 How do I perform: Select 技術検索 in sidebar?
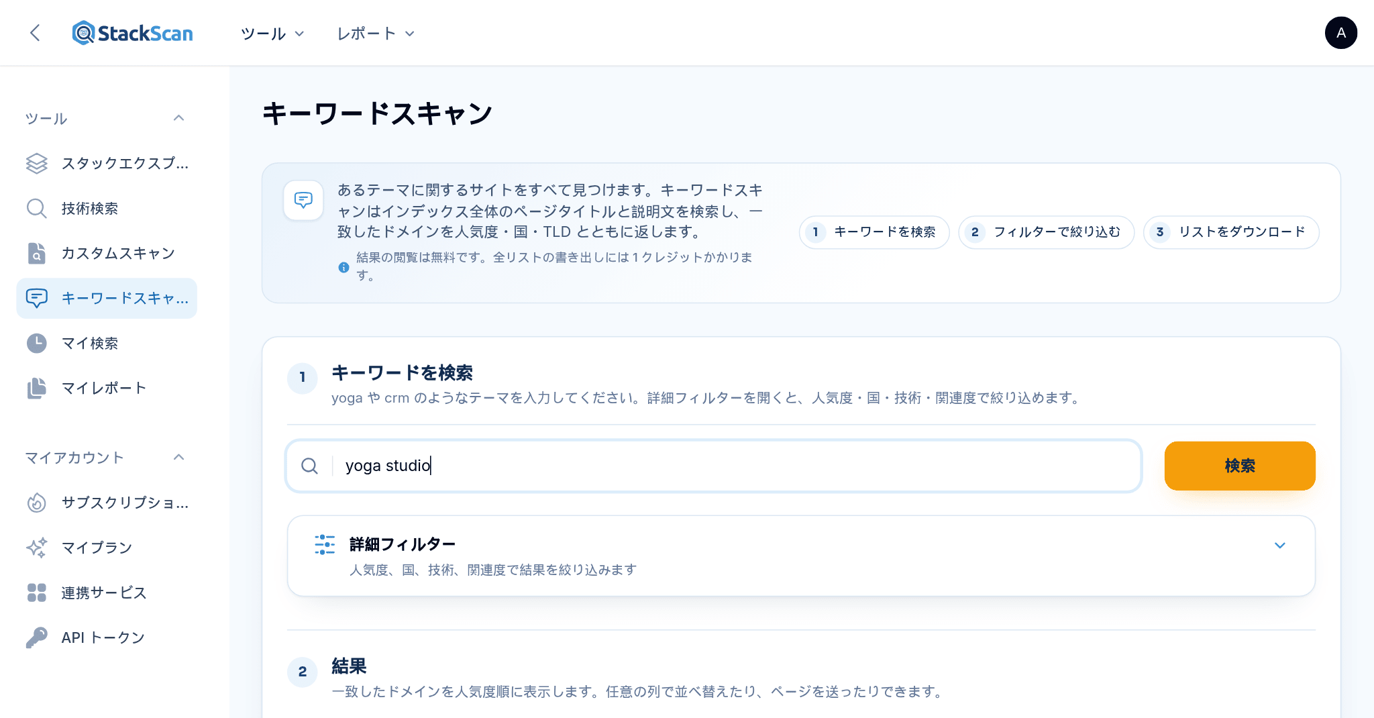point(107,209)
